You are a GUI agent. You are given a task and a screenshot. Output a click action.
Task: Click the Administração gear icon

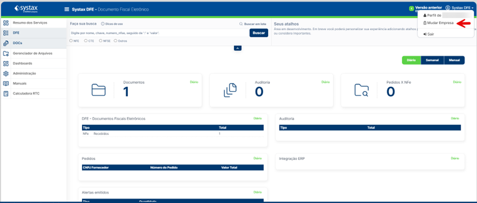[6, 73]
